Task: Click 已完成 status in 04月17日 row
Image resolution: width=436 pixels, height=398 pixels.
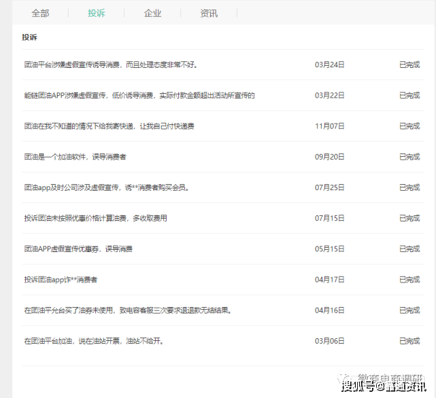Action: coord(409,280)
